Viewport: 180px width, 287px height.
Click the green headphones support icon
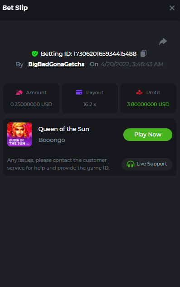pos(131,164)
